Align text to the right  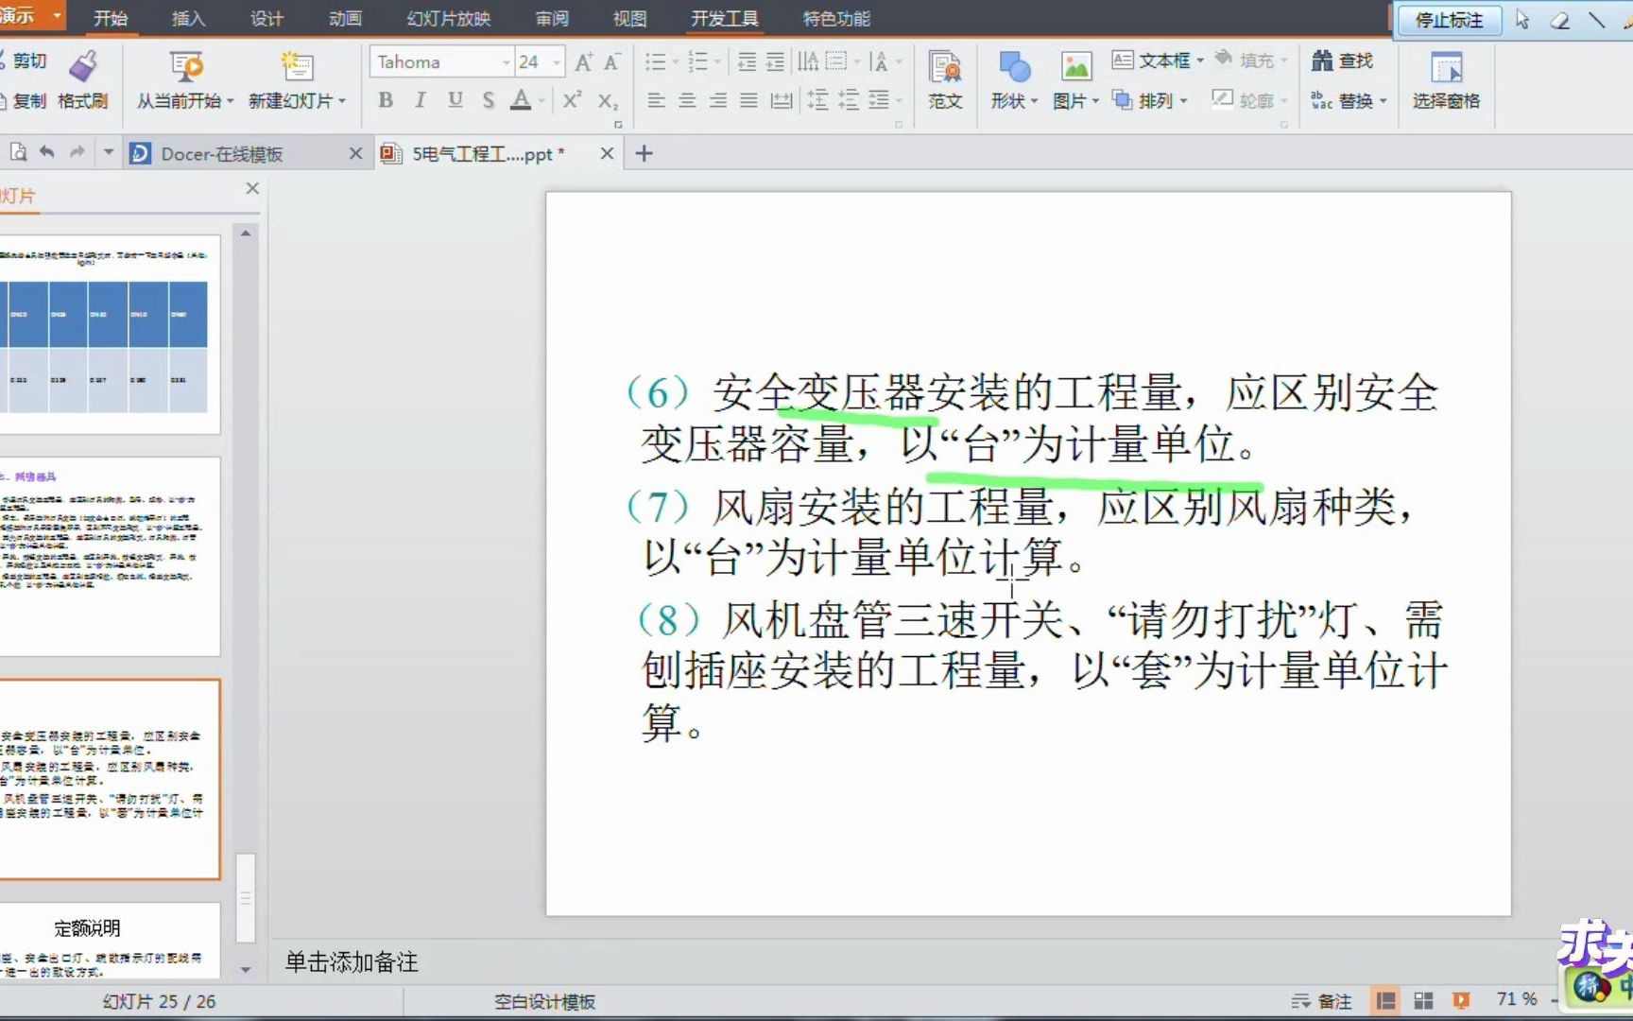click(x=718, y=100)
